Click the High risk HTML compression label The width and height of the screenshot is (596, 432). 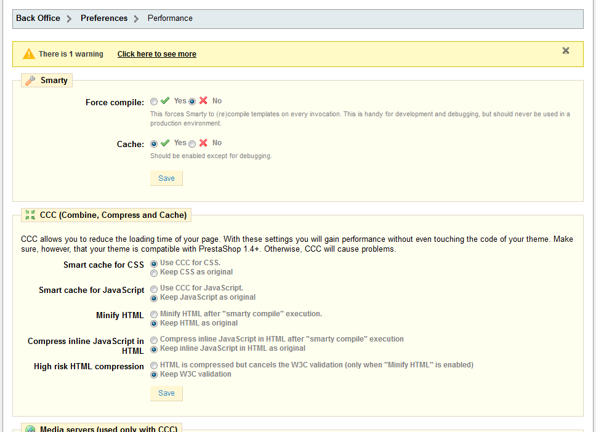89,367
